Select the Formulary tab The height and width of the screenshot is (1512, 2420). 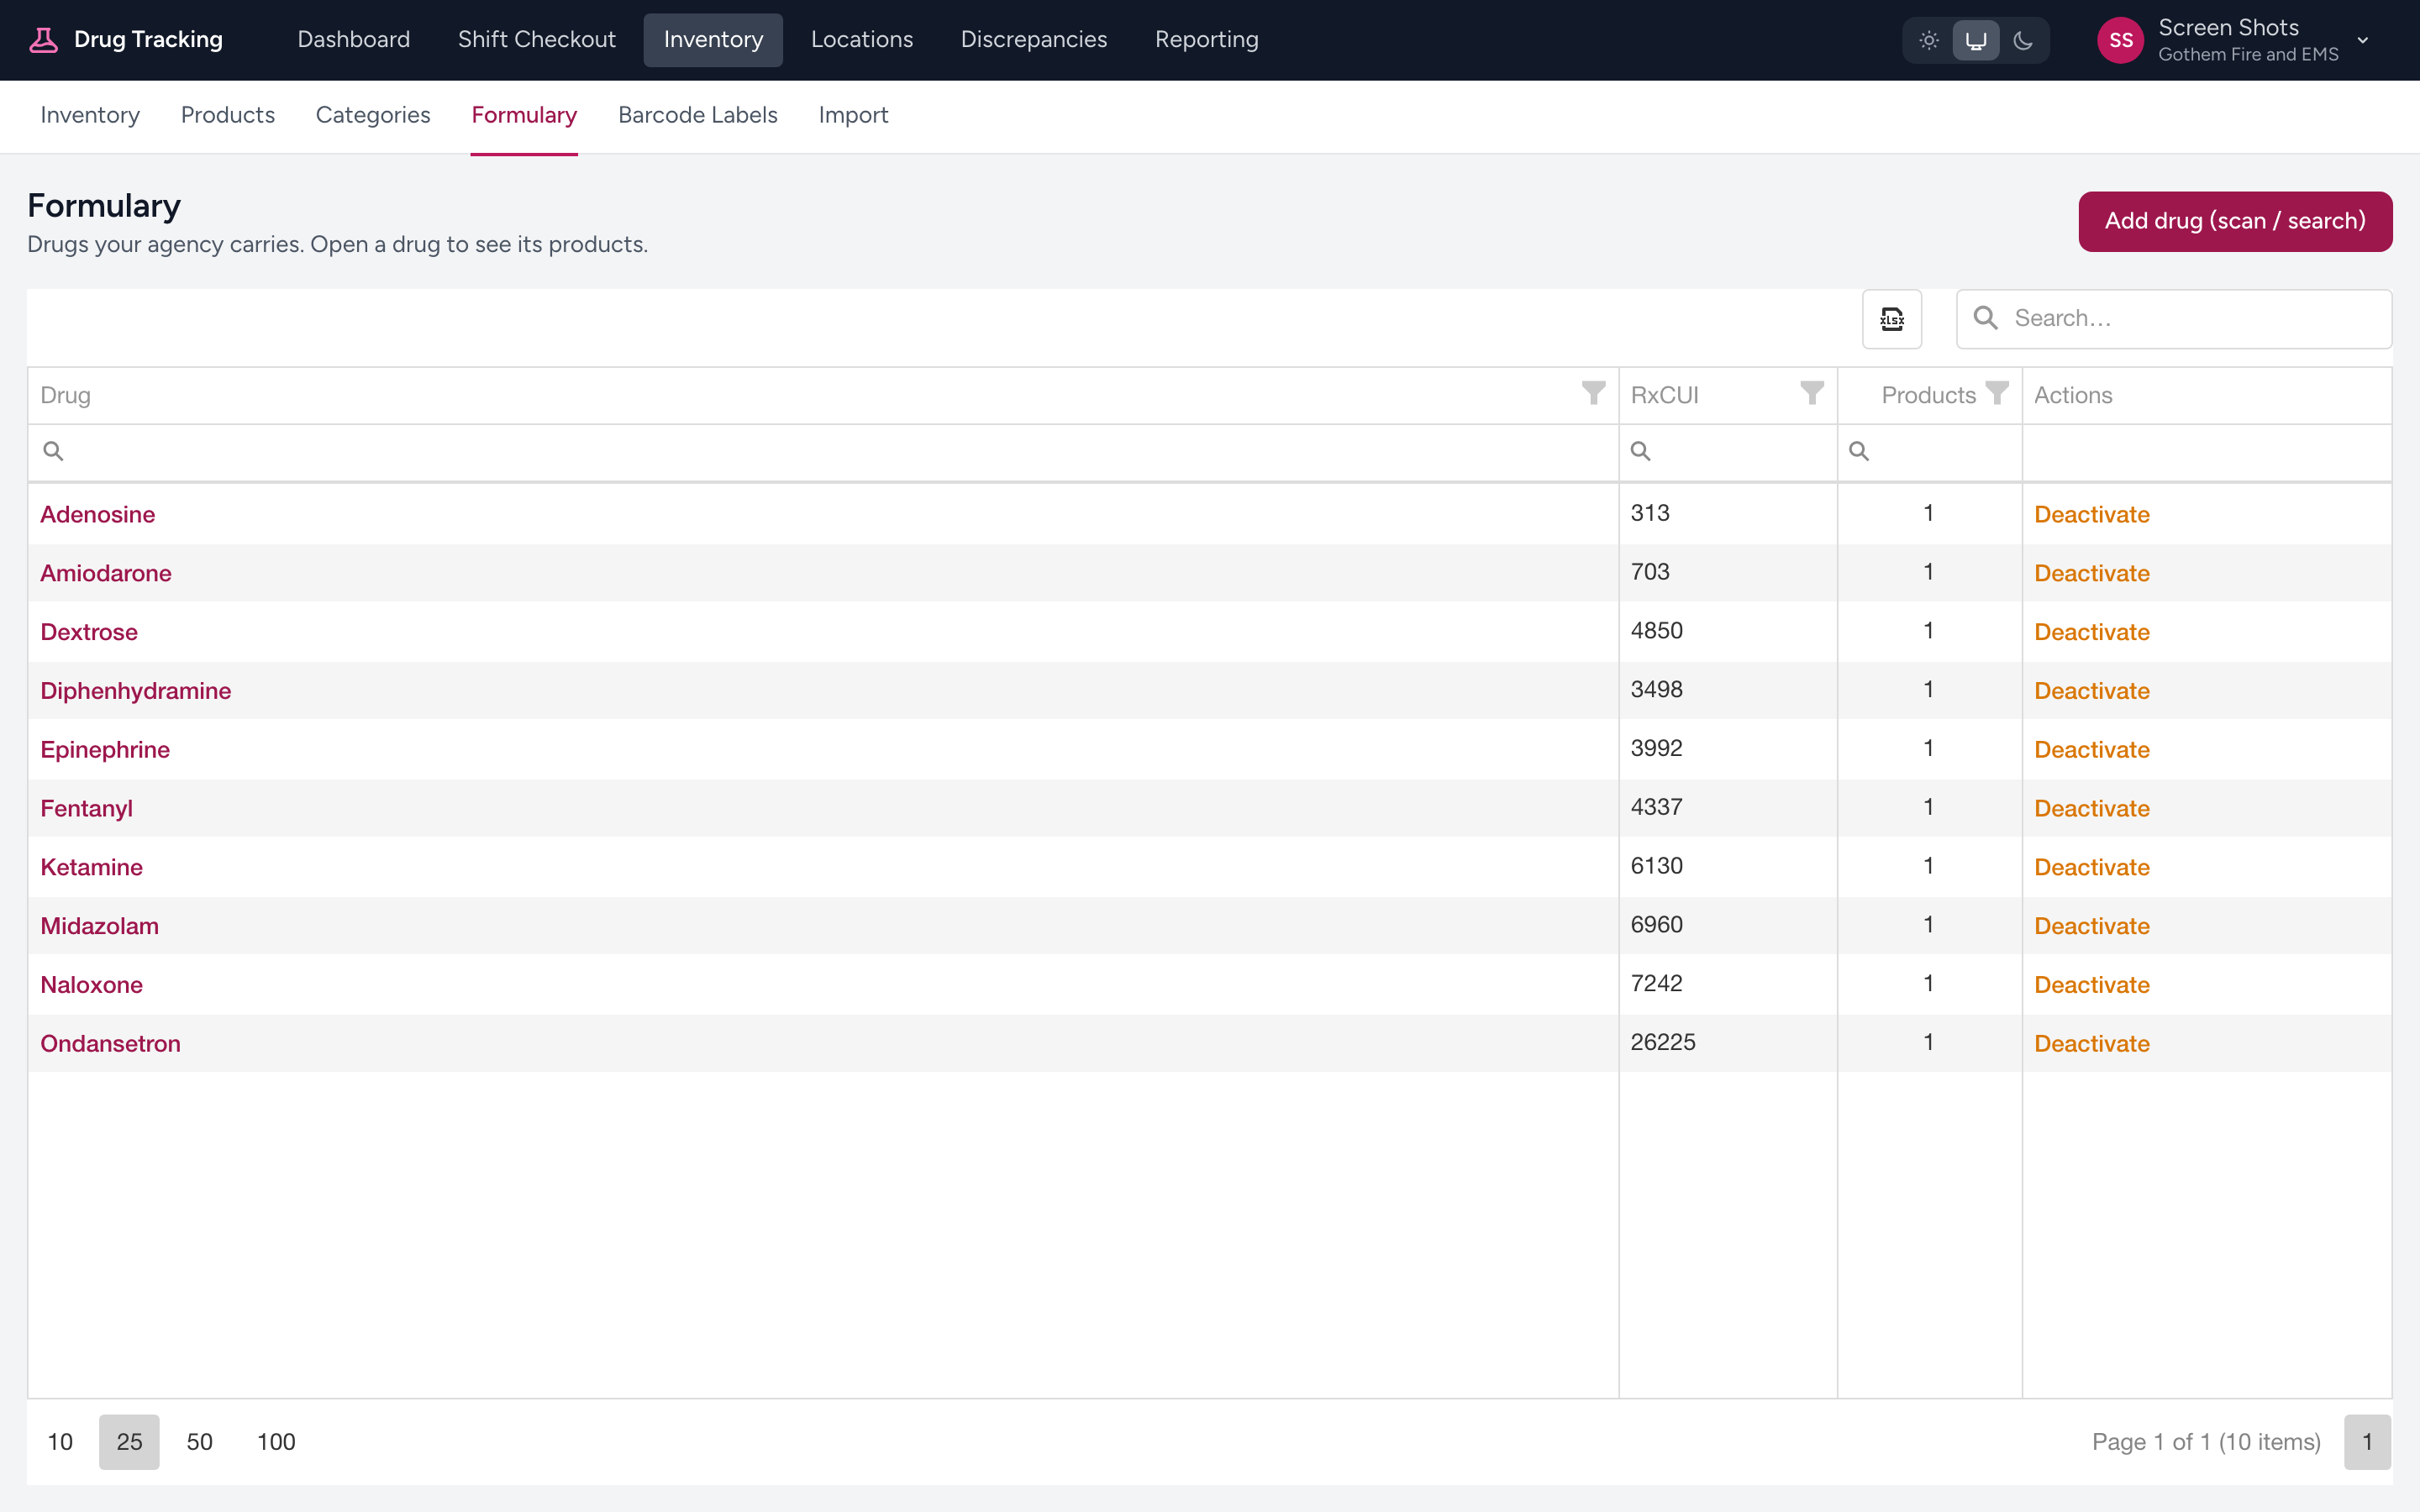tap(524, 115)
